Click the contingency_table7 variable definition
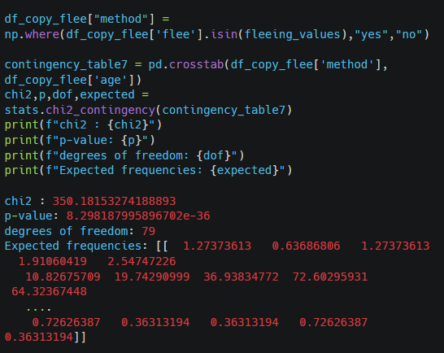The width and height of the screenshot is (444, 353). (x=66, y=64)
